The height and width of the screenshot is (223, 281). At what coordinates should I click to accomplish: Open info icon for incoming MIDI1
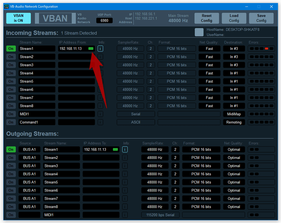pos(100,114)
